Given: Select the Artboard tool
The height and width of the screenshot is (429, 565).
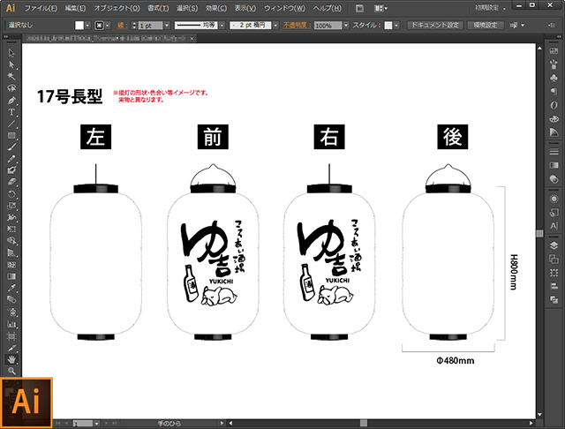Looking at the screenshot, I should [11, 336].
